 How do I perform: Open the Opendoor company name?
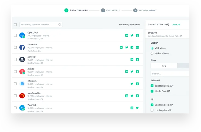(x=33, y=32)
